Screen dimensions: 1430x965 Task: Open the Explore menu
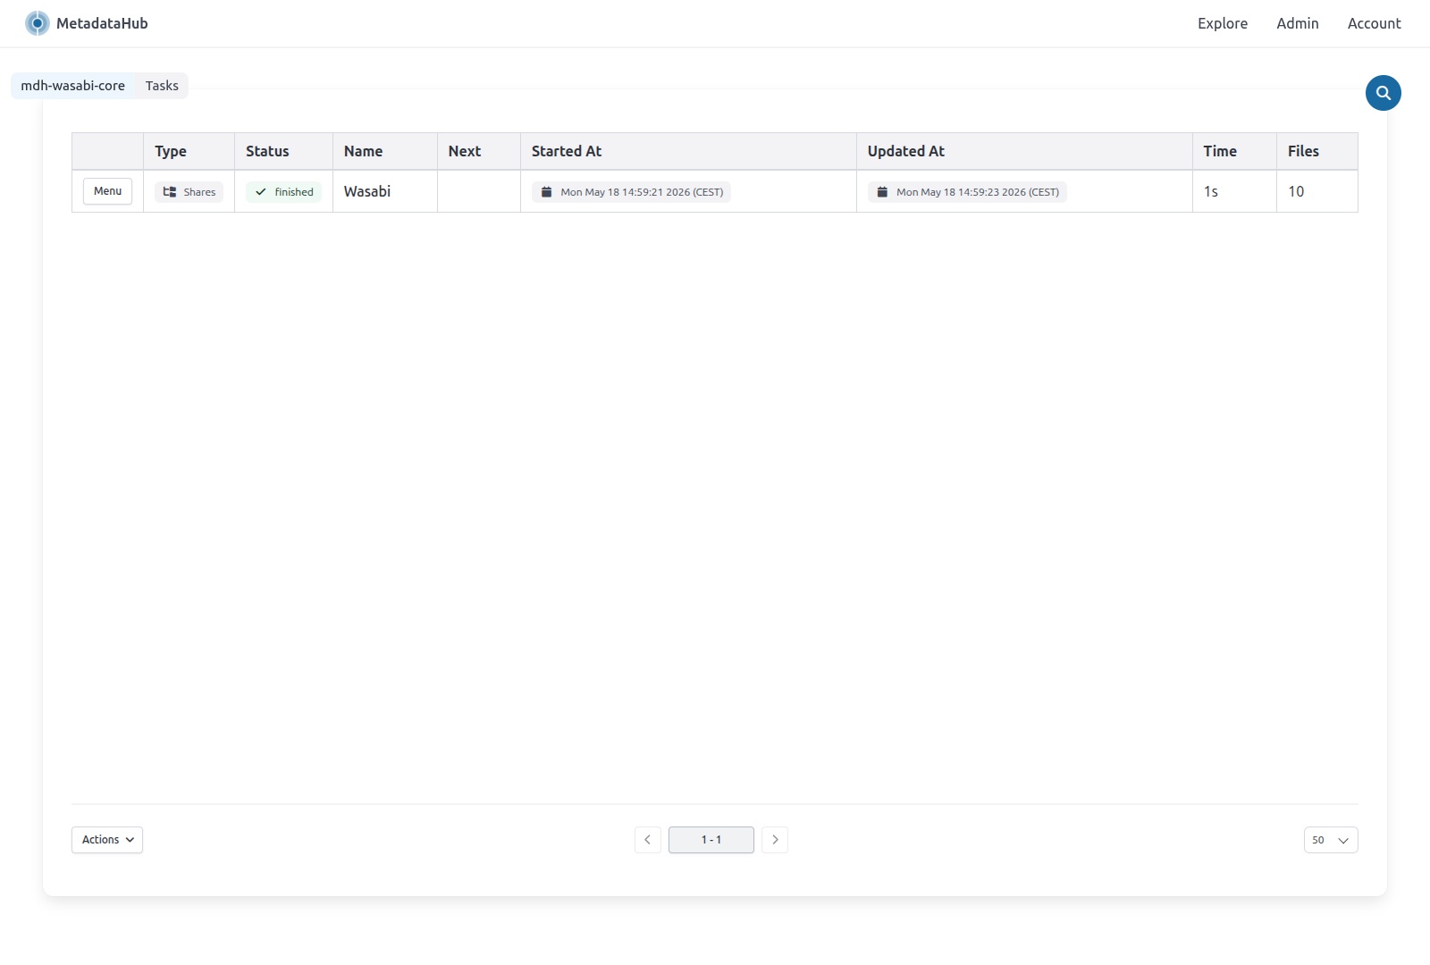click(x=1223, y=23)
